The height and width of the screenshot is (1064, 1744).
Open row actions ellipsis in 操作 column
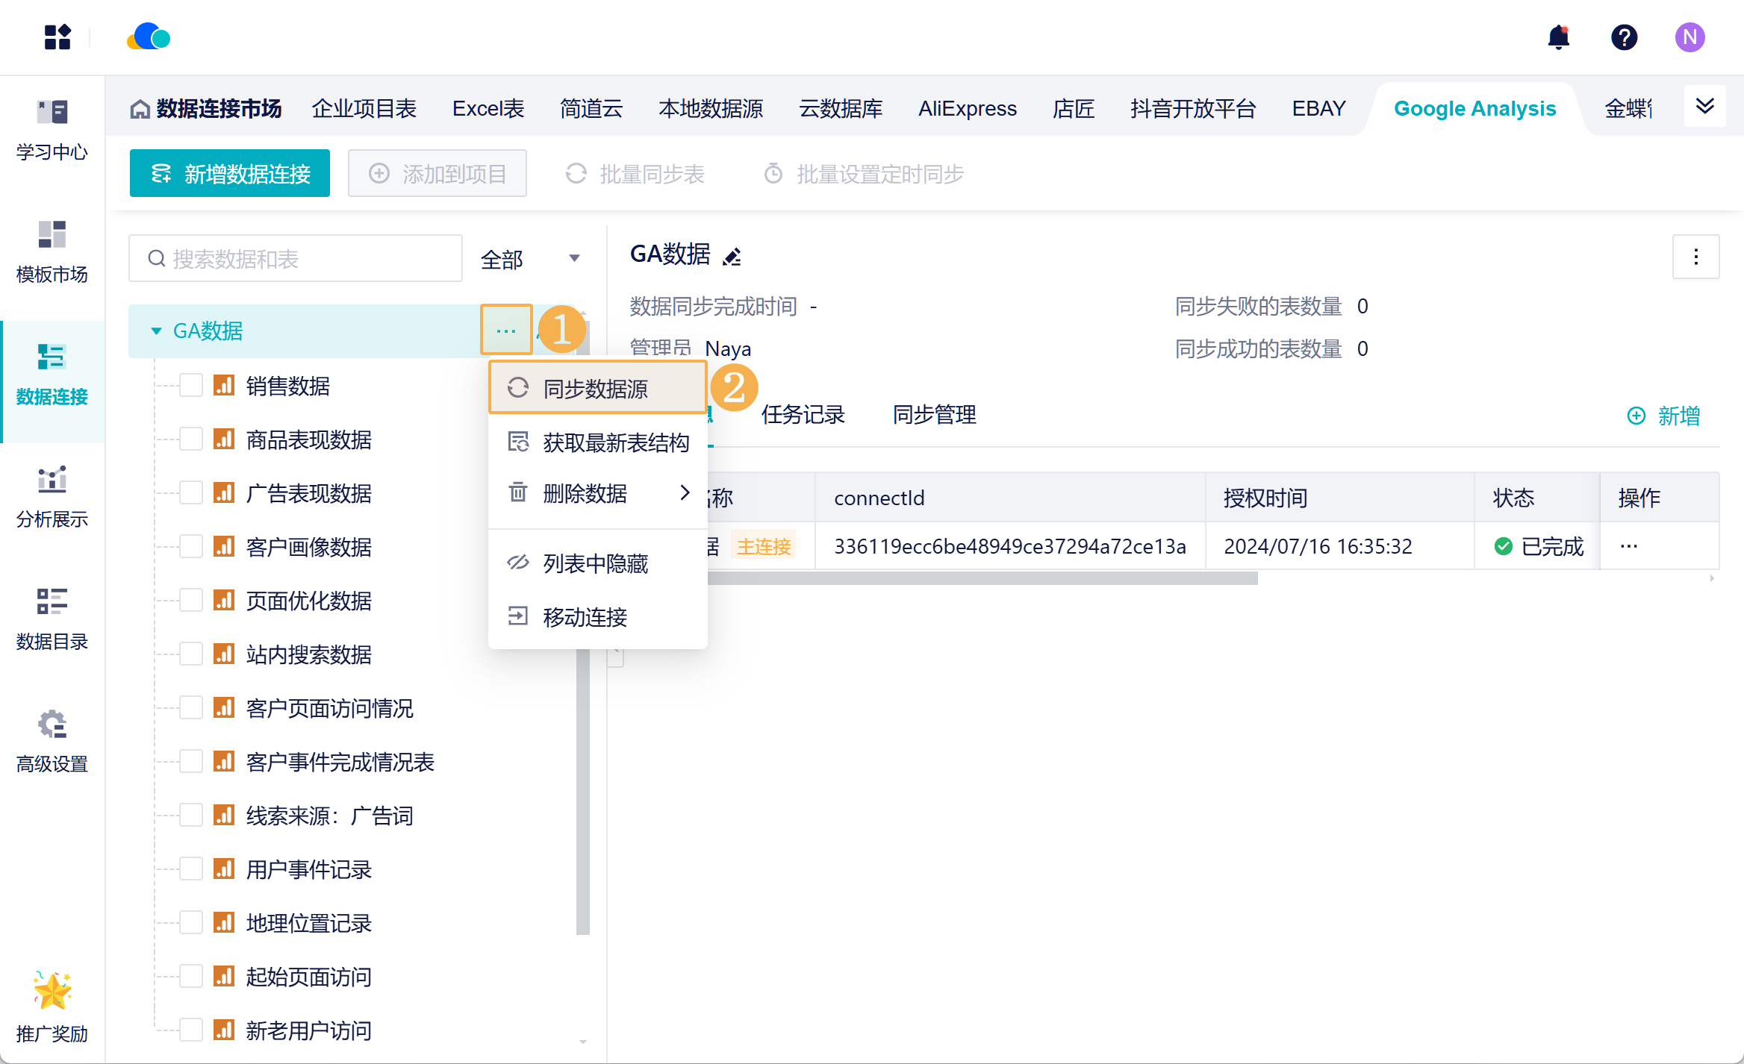1628,546
